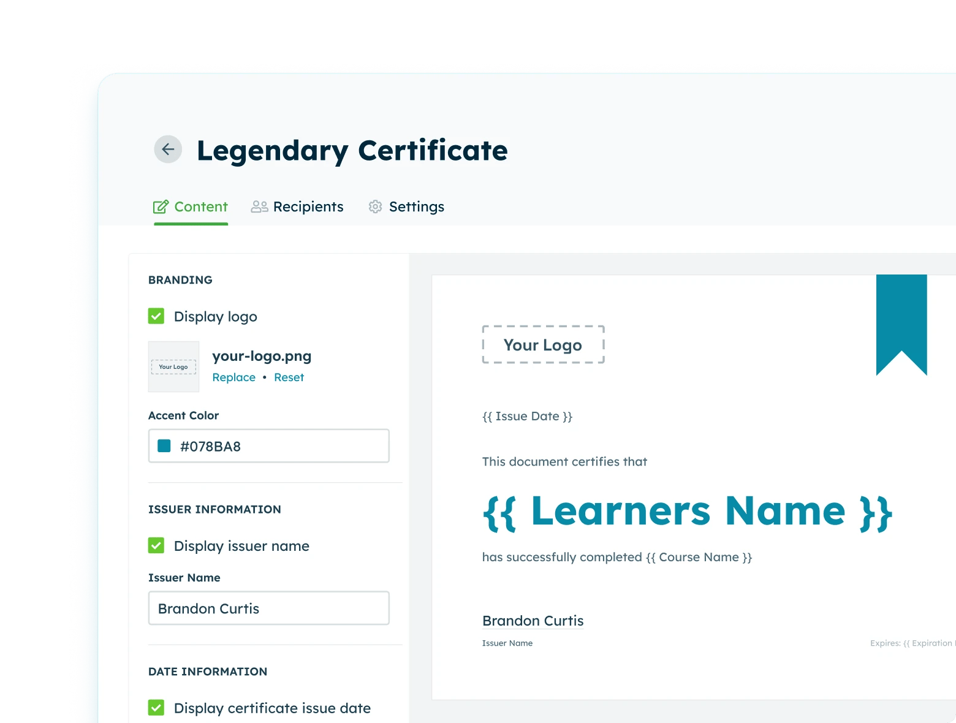Click the pencil icon on the Content tab
The width and height of the screenshot is (956, 723).
point(160,206)
